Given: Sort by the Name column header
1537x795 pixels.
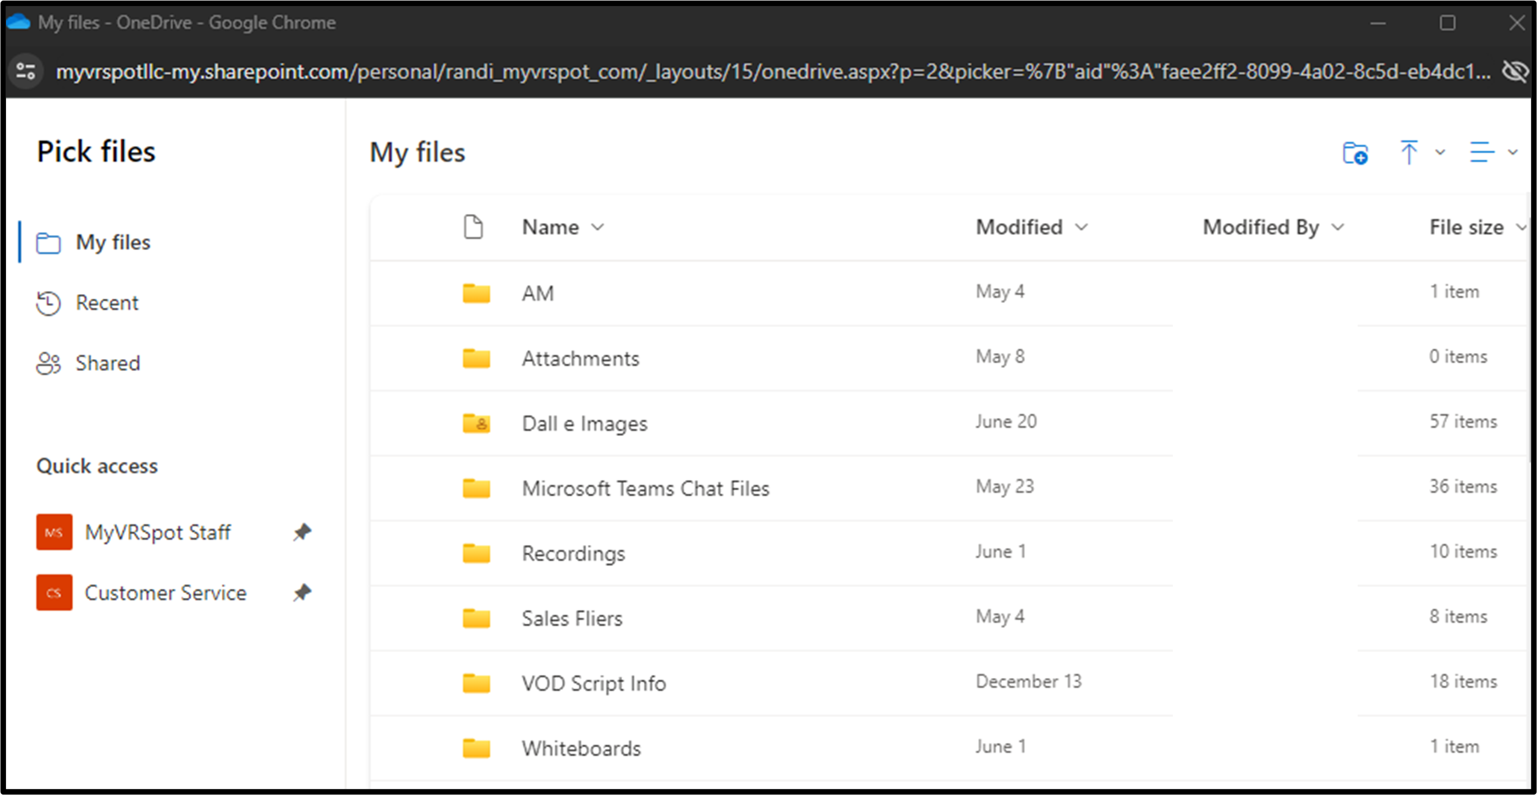Looking at the screenshot, I should click(x=563, y=227).
